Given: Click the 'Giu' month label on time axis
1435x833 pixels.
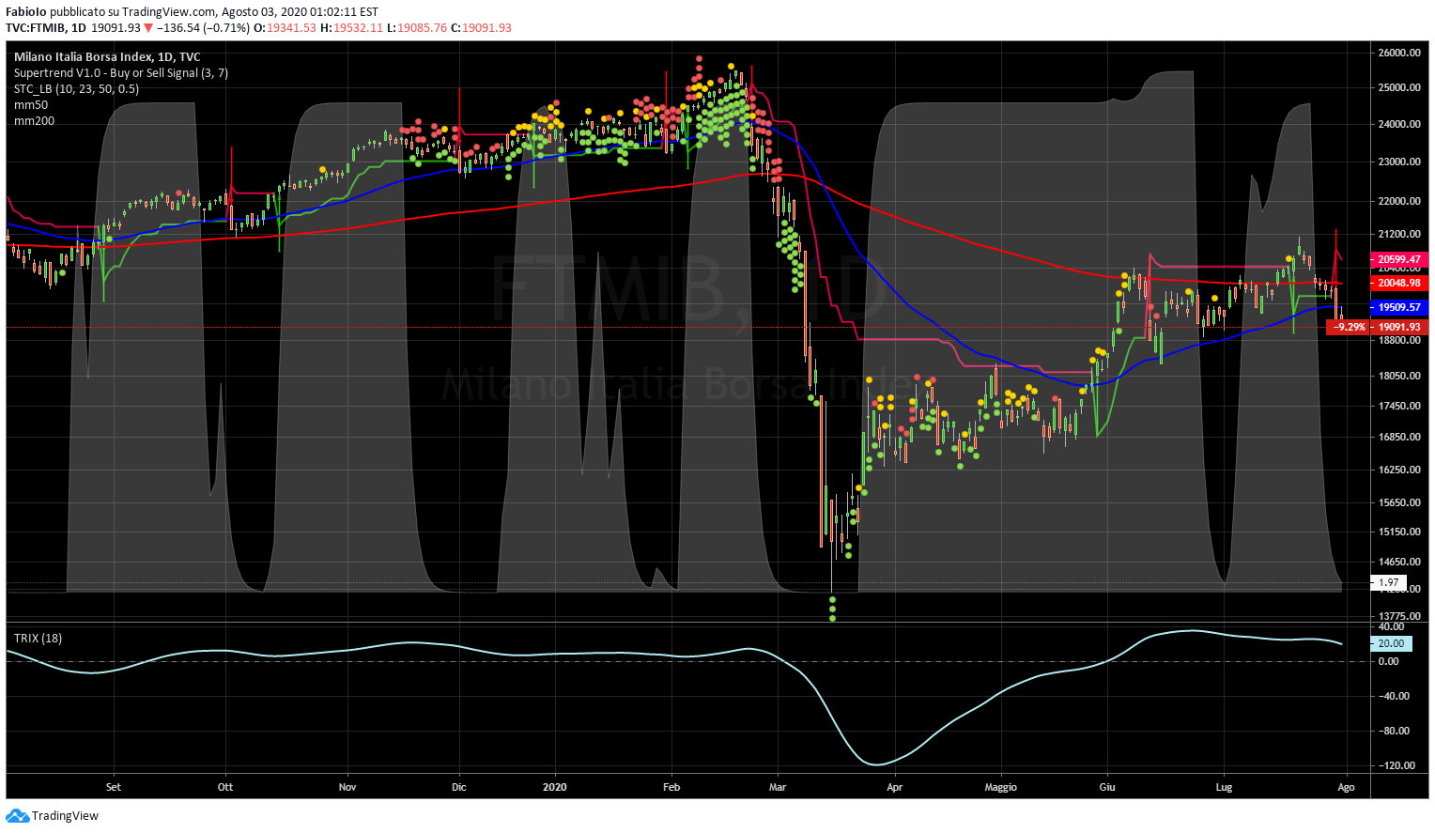Looking at the screenshot, I should [x=1107, y=787].
